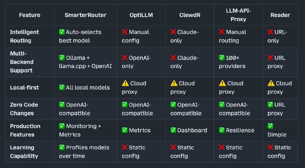This screenshot has width=305, height=168.
Task: Click the green check beside Resilience
Action: coord(222,130)
